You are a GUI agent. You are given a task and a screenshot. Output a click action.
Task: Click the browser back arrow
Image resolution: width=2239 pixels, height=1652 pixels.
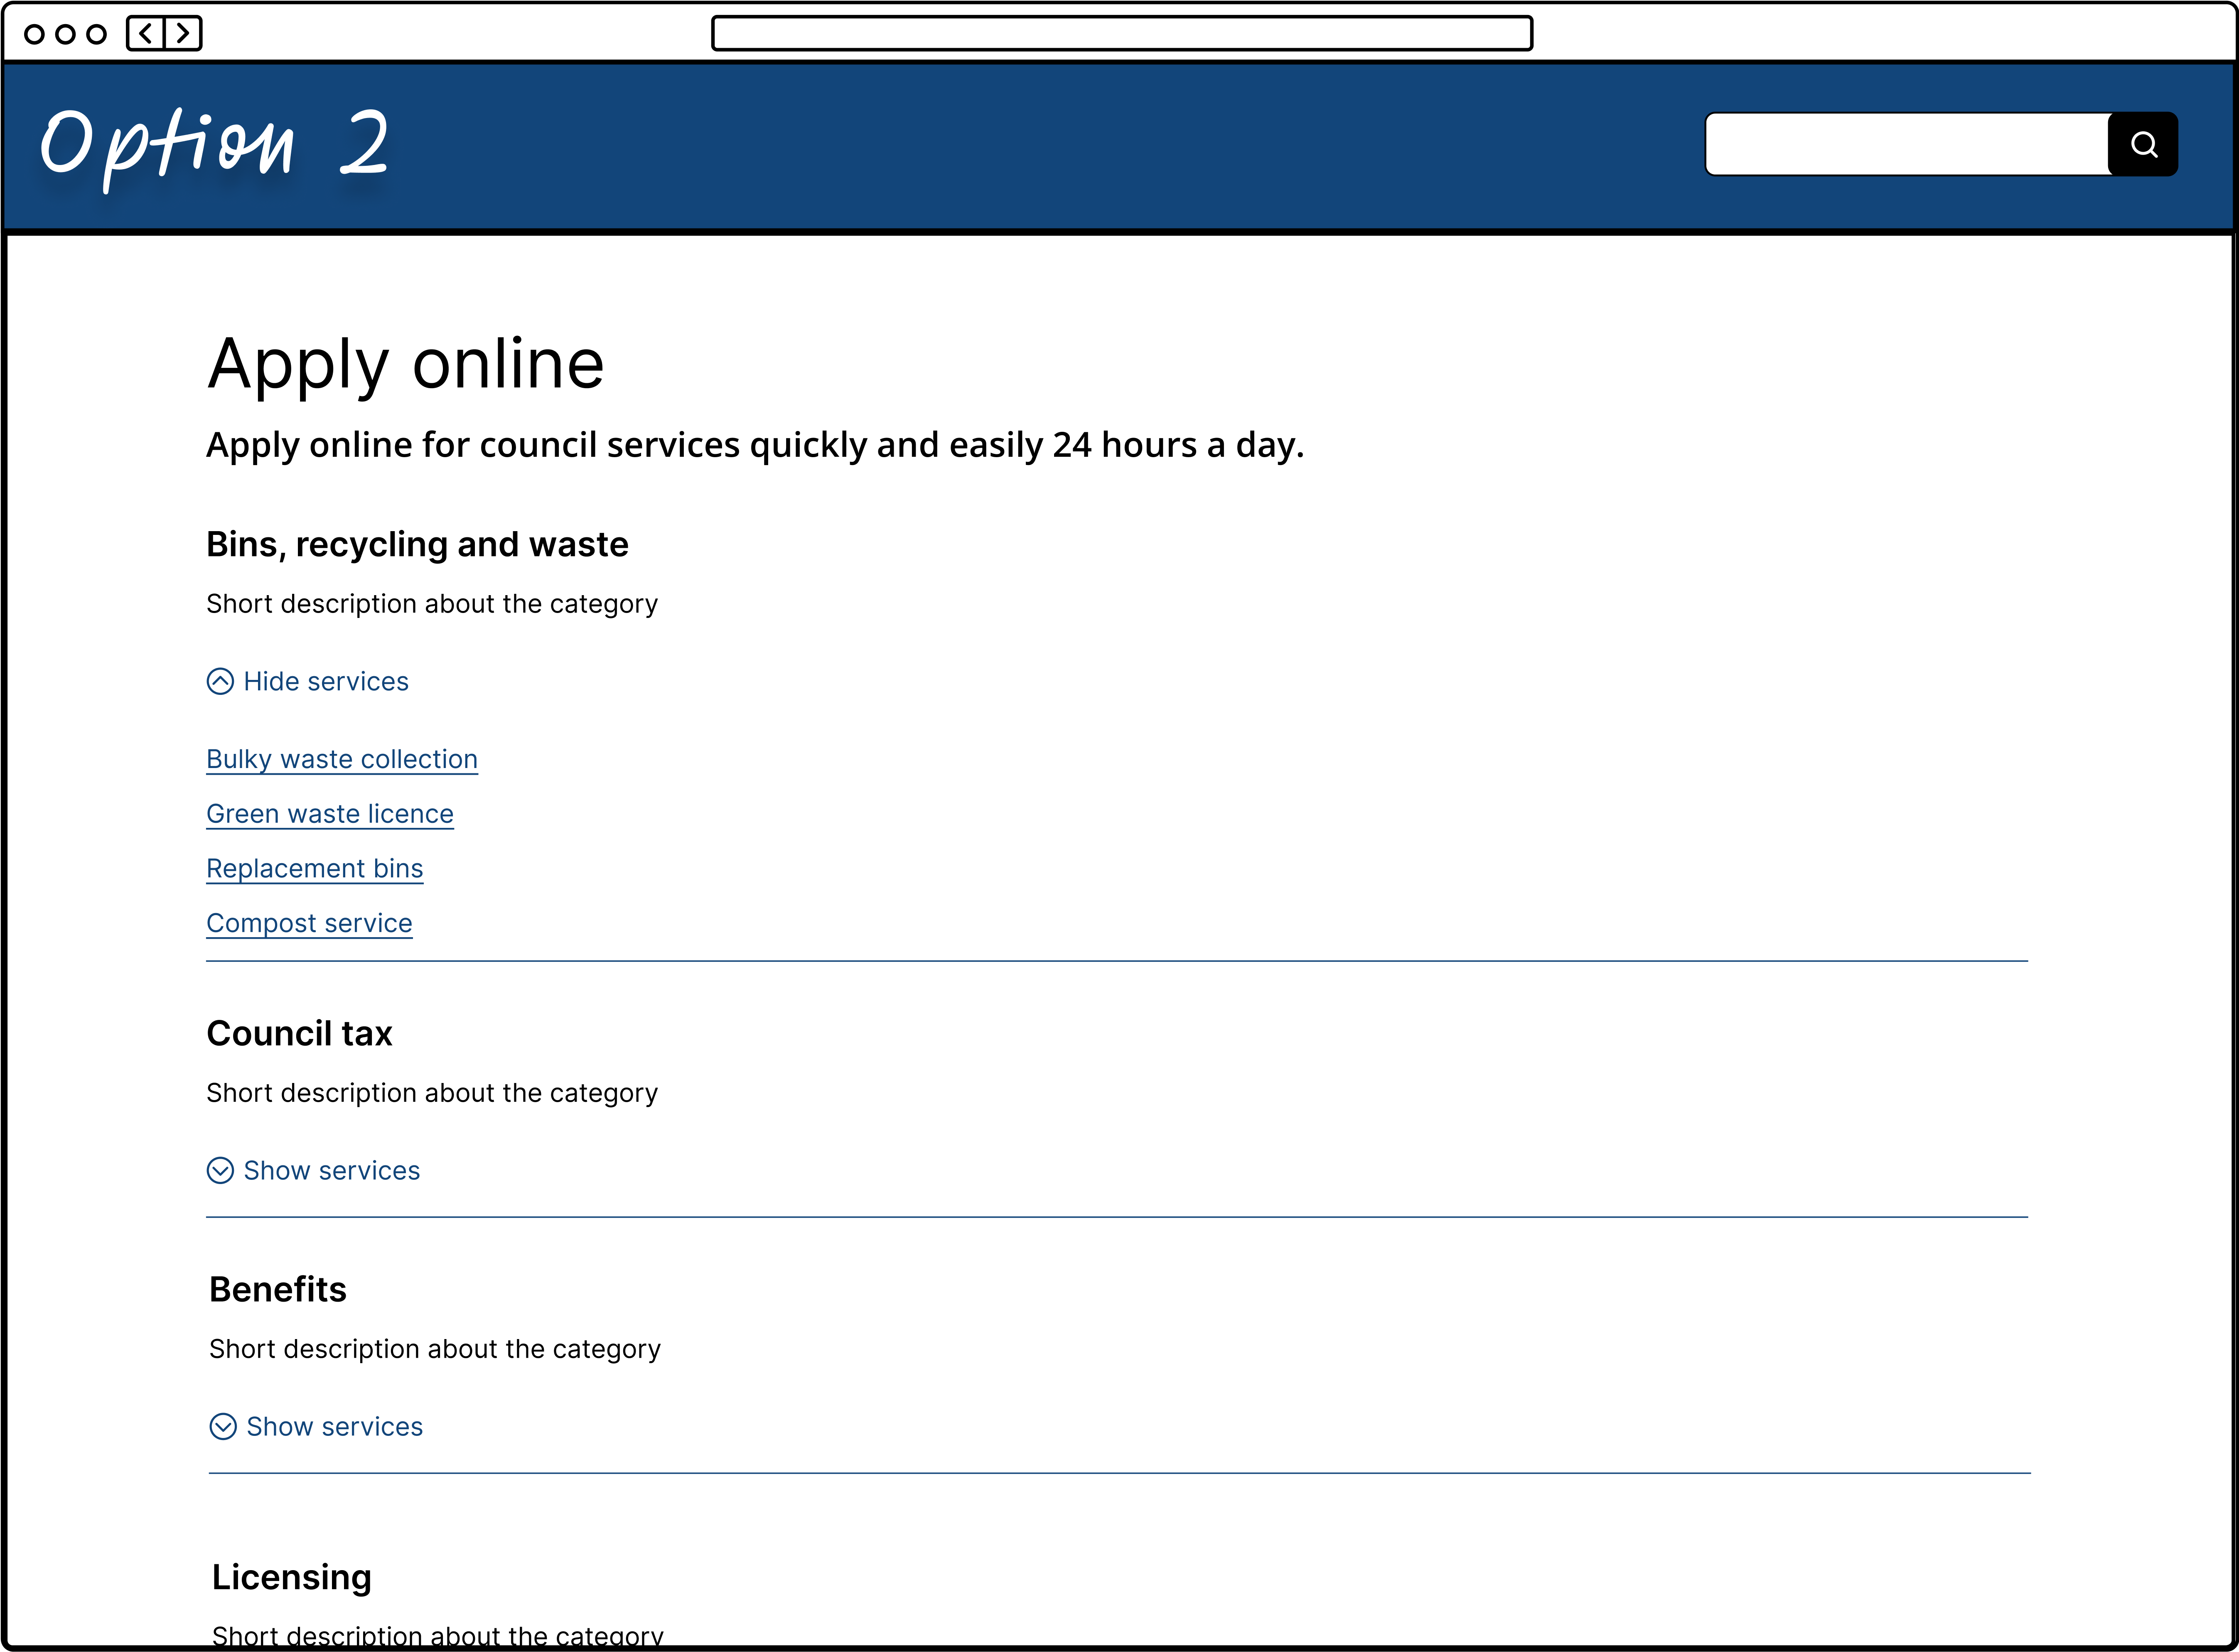pyautogui.click(x=146, y=33)
